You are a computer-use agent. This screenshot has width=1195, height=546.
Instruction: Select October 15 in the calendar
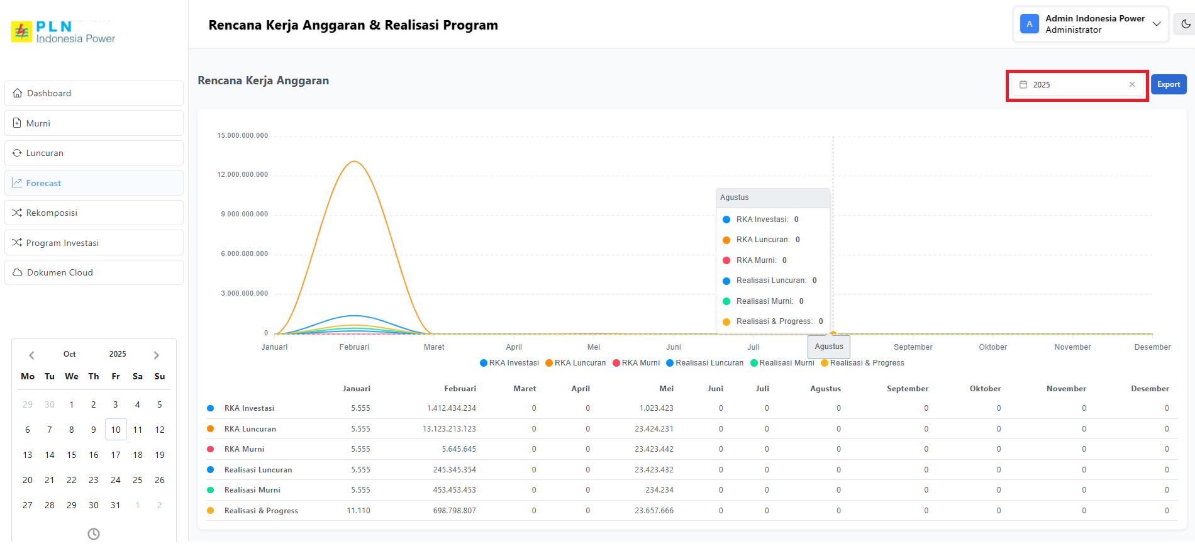[x=72, y=455]
